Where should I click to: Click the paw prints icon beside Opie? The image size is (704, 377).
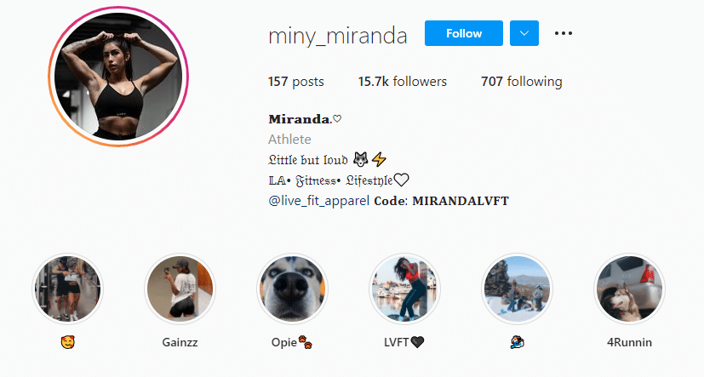[x=306, y=342]
